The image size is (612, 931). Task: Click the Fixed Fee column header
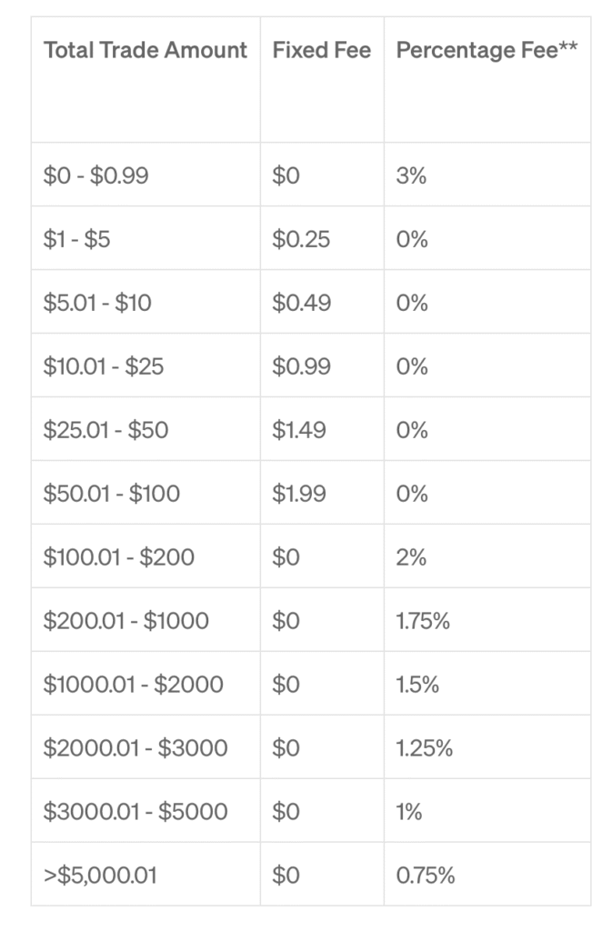tap(322, 51)
